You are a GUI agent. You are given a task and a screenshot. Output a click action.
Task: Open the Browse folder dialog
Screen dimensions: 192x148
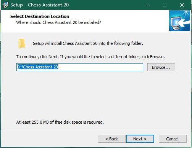pos(161,67)
